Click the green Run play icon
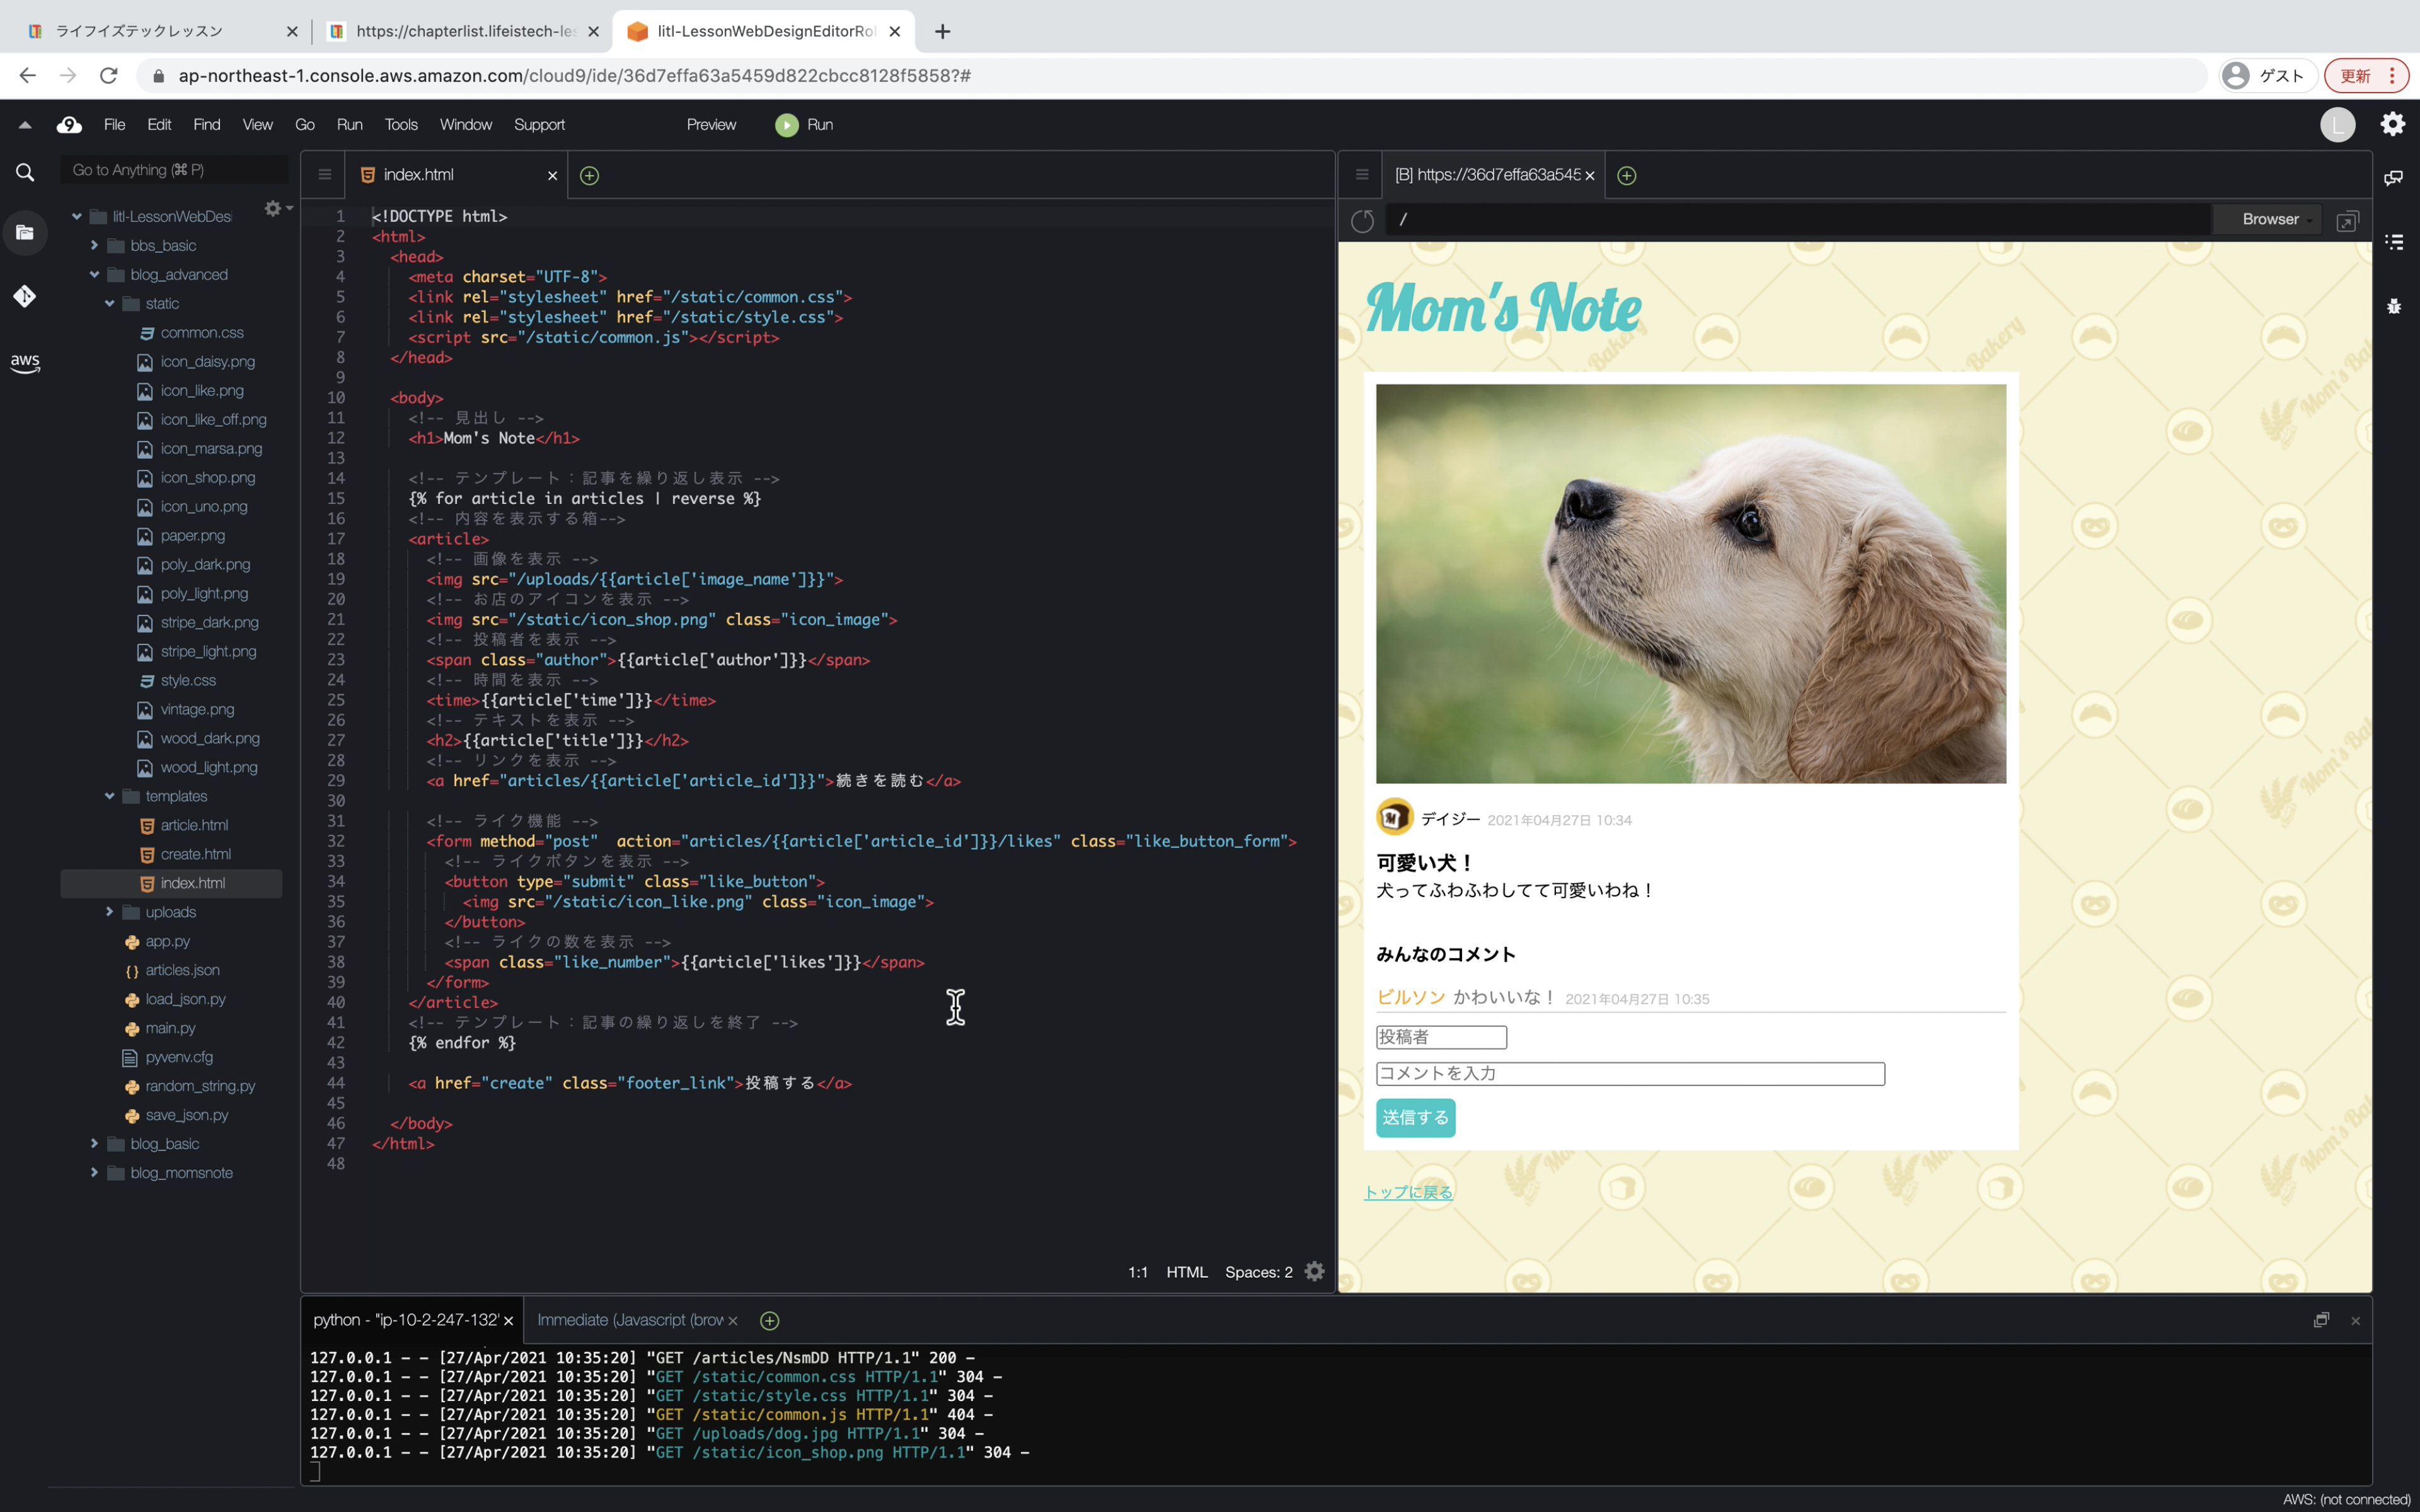This screenshot has width=2420, height=1512. pyautogui.click(x=787, y=125)
